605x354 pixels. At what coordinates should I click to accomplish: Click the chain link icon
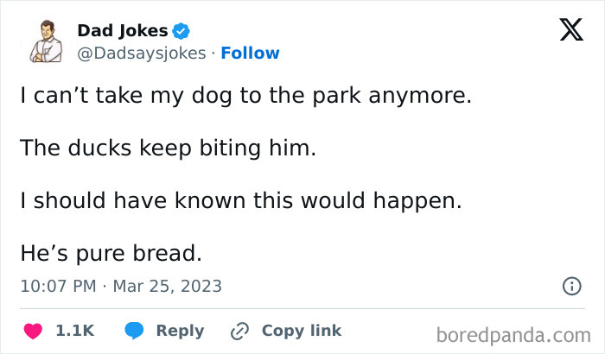(239, 332)
